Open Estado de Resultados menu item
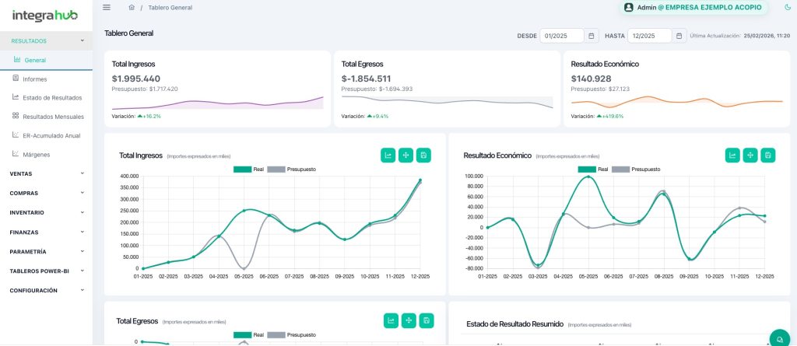 coord(51,97)
